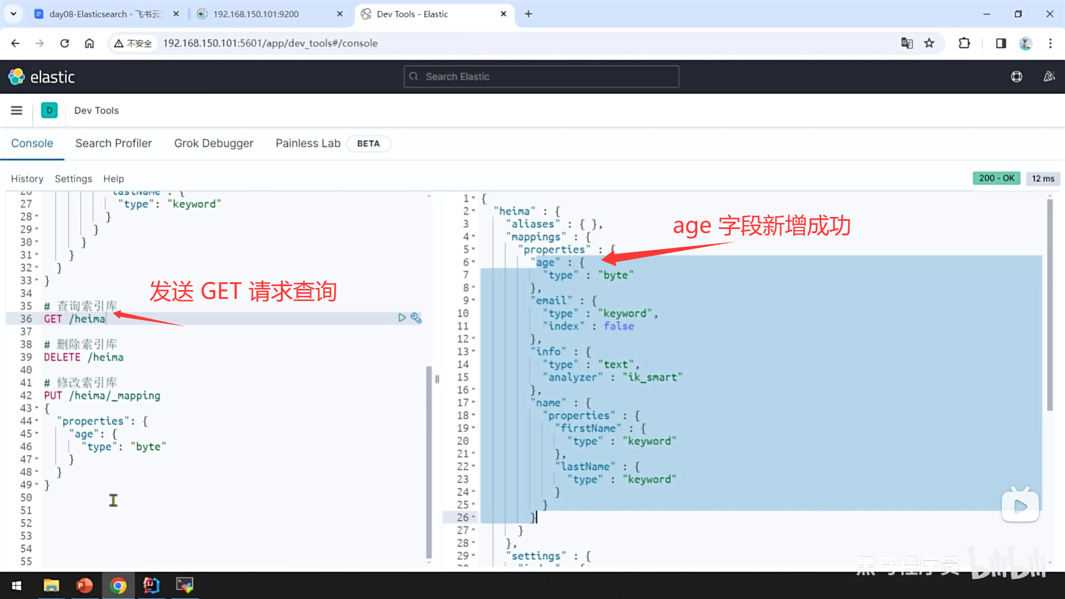The width and height of the screenshot is (1065, 599).
Task: Collapse request body at line 43
Action: (37, 408)
